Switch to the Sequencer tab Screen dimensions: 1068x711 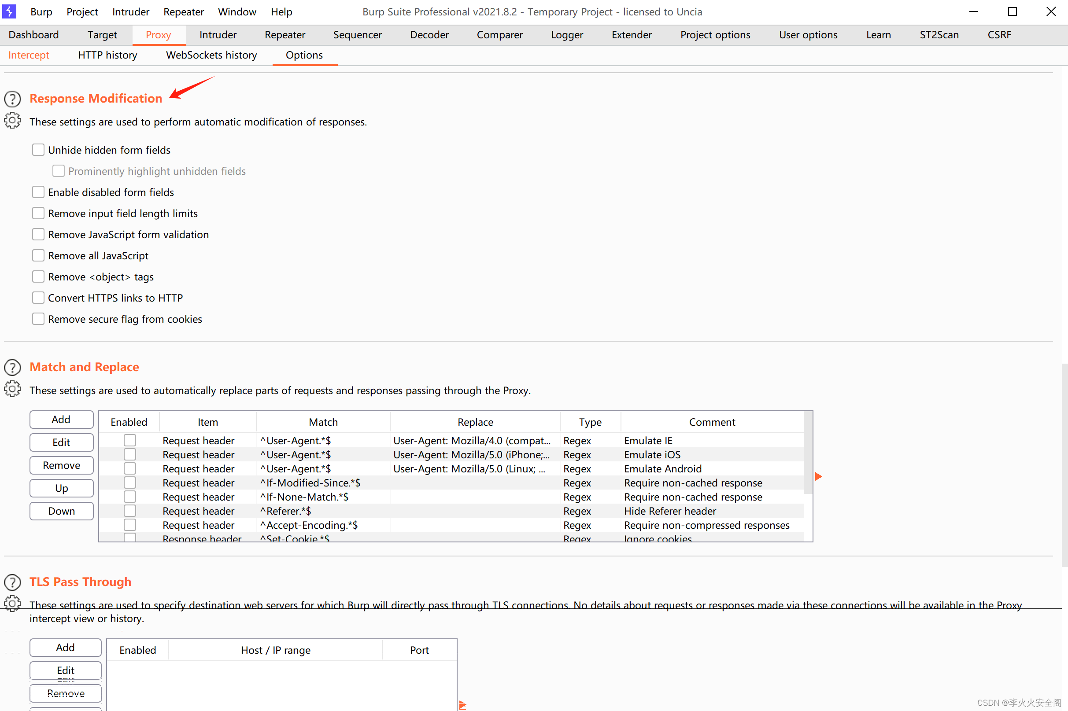(x=357, y=35)
